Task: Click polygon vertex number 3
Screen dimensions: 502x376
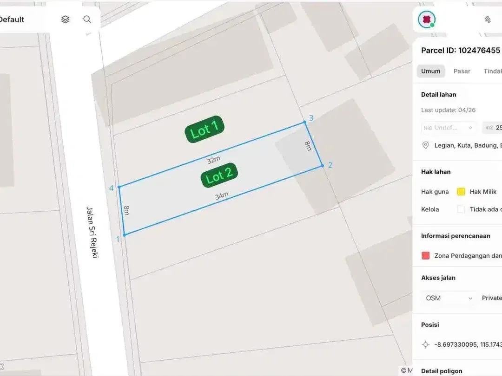Action: 304,122
